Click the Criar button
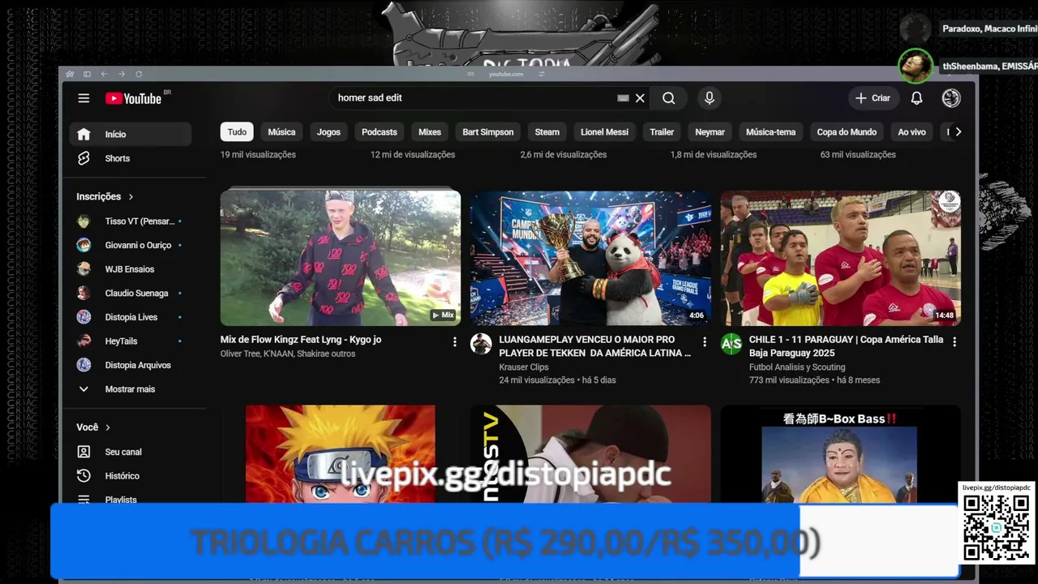 tap(873, 98)
